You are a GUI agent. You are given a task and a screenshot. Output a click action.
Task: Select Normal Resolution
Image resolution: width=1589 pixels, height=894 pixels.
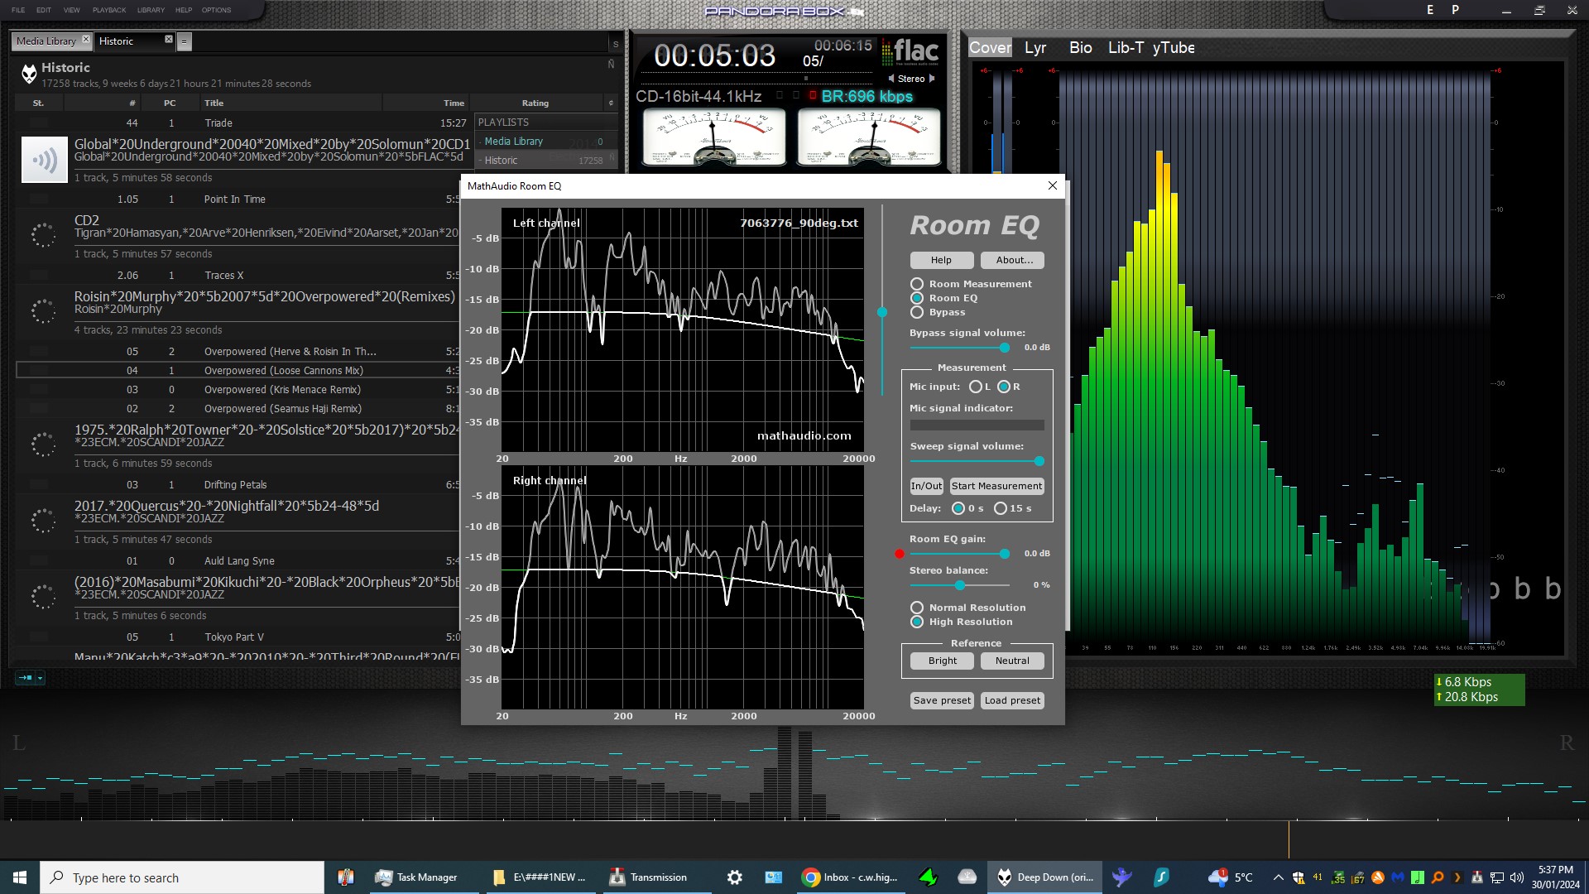click(x=917, y=608)
